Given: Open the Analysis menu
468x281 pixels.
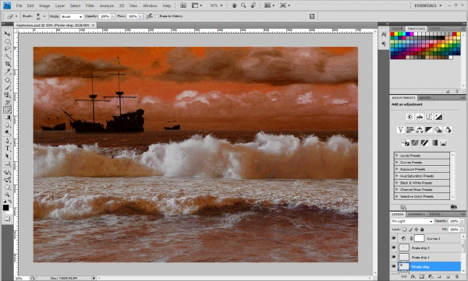Looking at the screenshot, I should [x=107, y=5].
